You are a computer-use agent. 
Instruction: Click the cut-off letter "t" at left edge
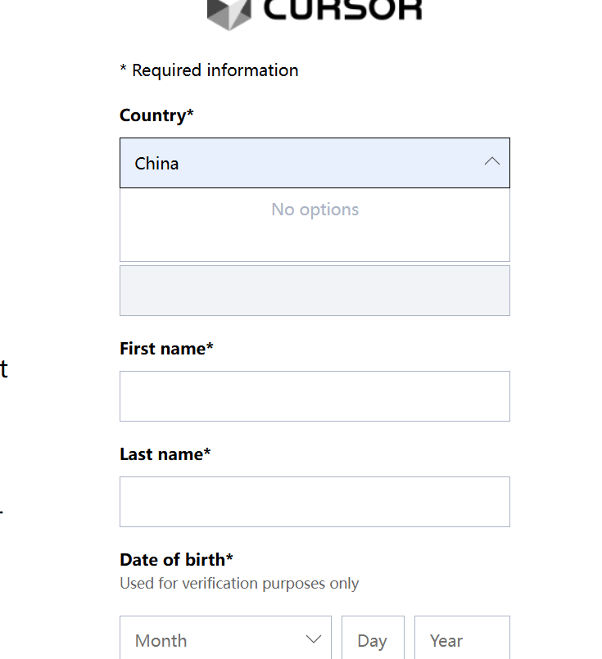coord(3,369)
